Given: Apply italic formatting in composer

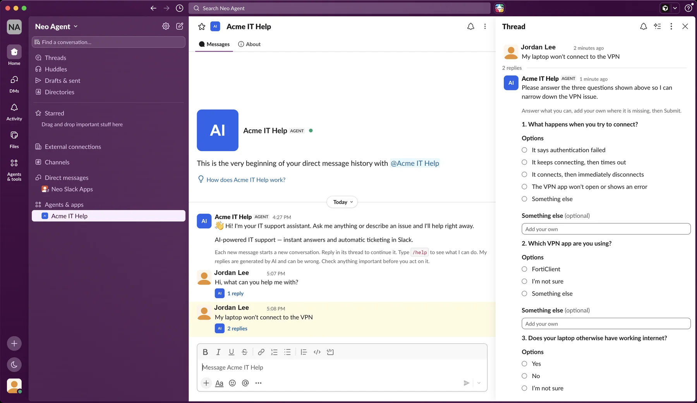Looking at the screenshot, I should tap(218, 352).
